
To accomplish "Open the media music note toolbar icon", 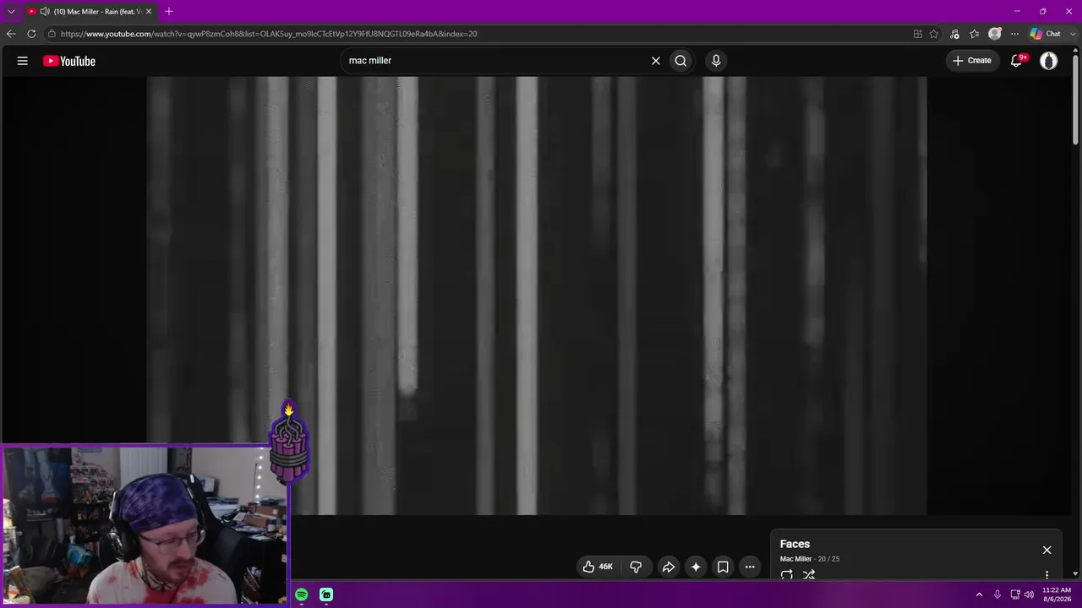I will point(954,34).
